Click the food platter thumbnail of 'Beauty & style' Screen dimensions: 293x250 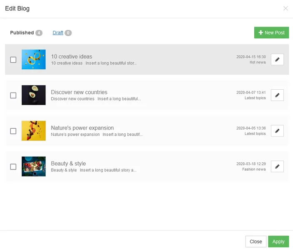(x=34, y=166)
